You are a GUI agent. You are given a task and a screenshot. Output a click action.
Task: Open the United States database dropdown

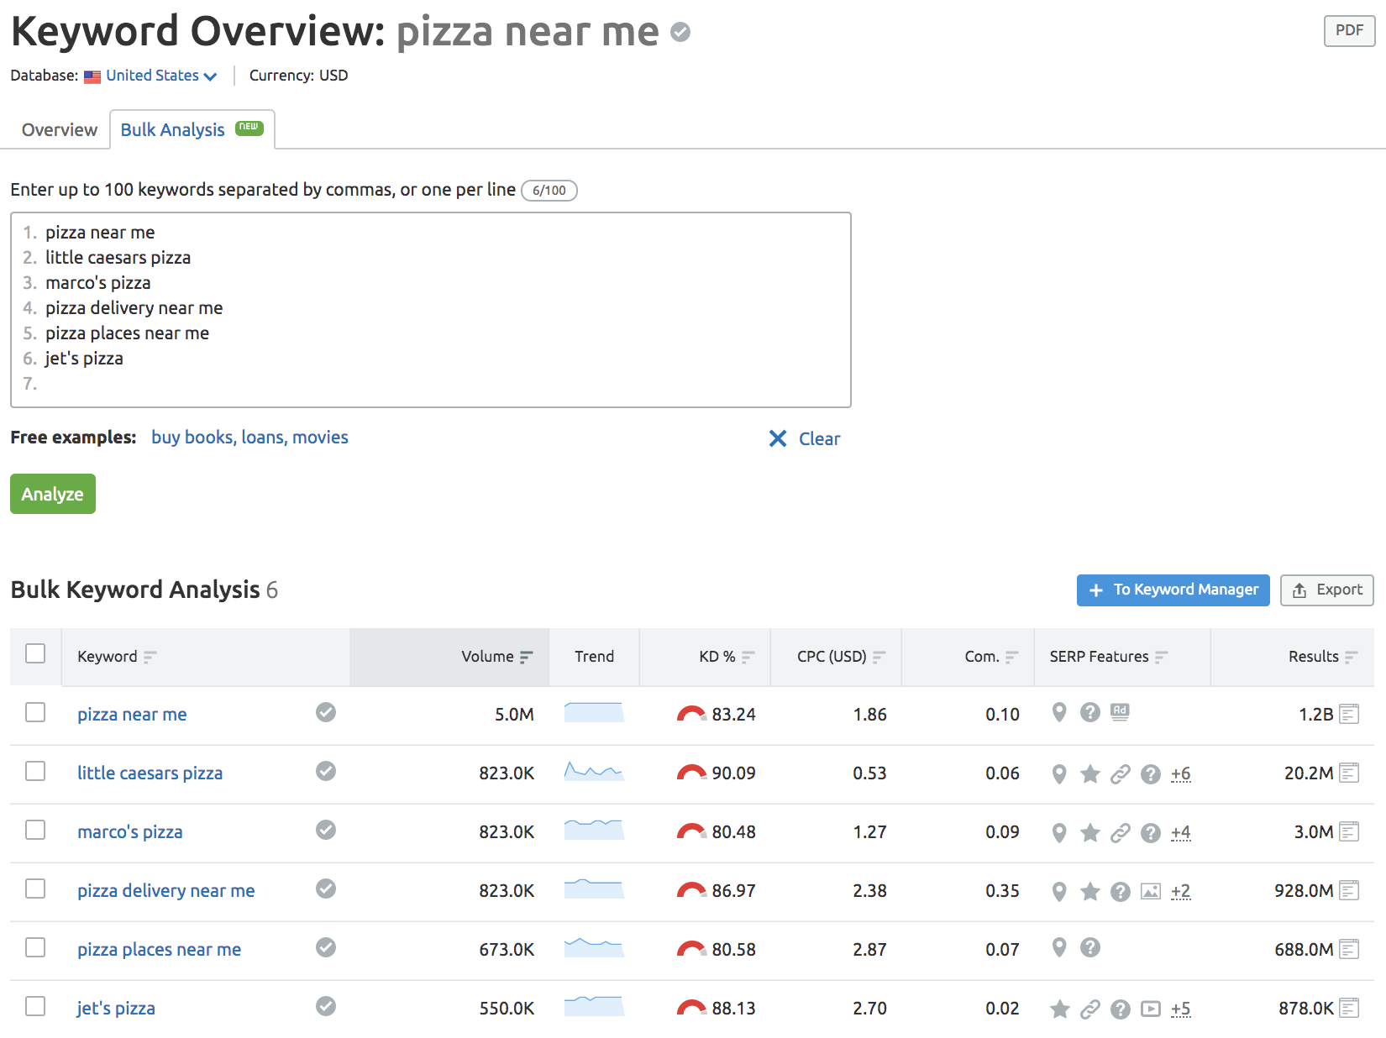pyautogui.click(x=161, y=76)
